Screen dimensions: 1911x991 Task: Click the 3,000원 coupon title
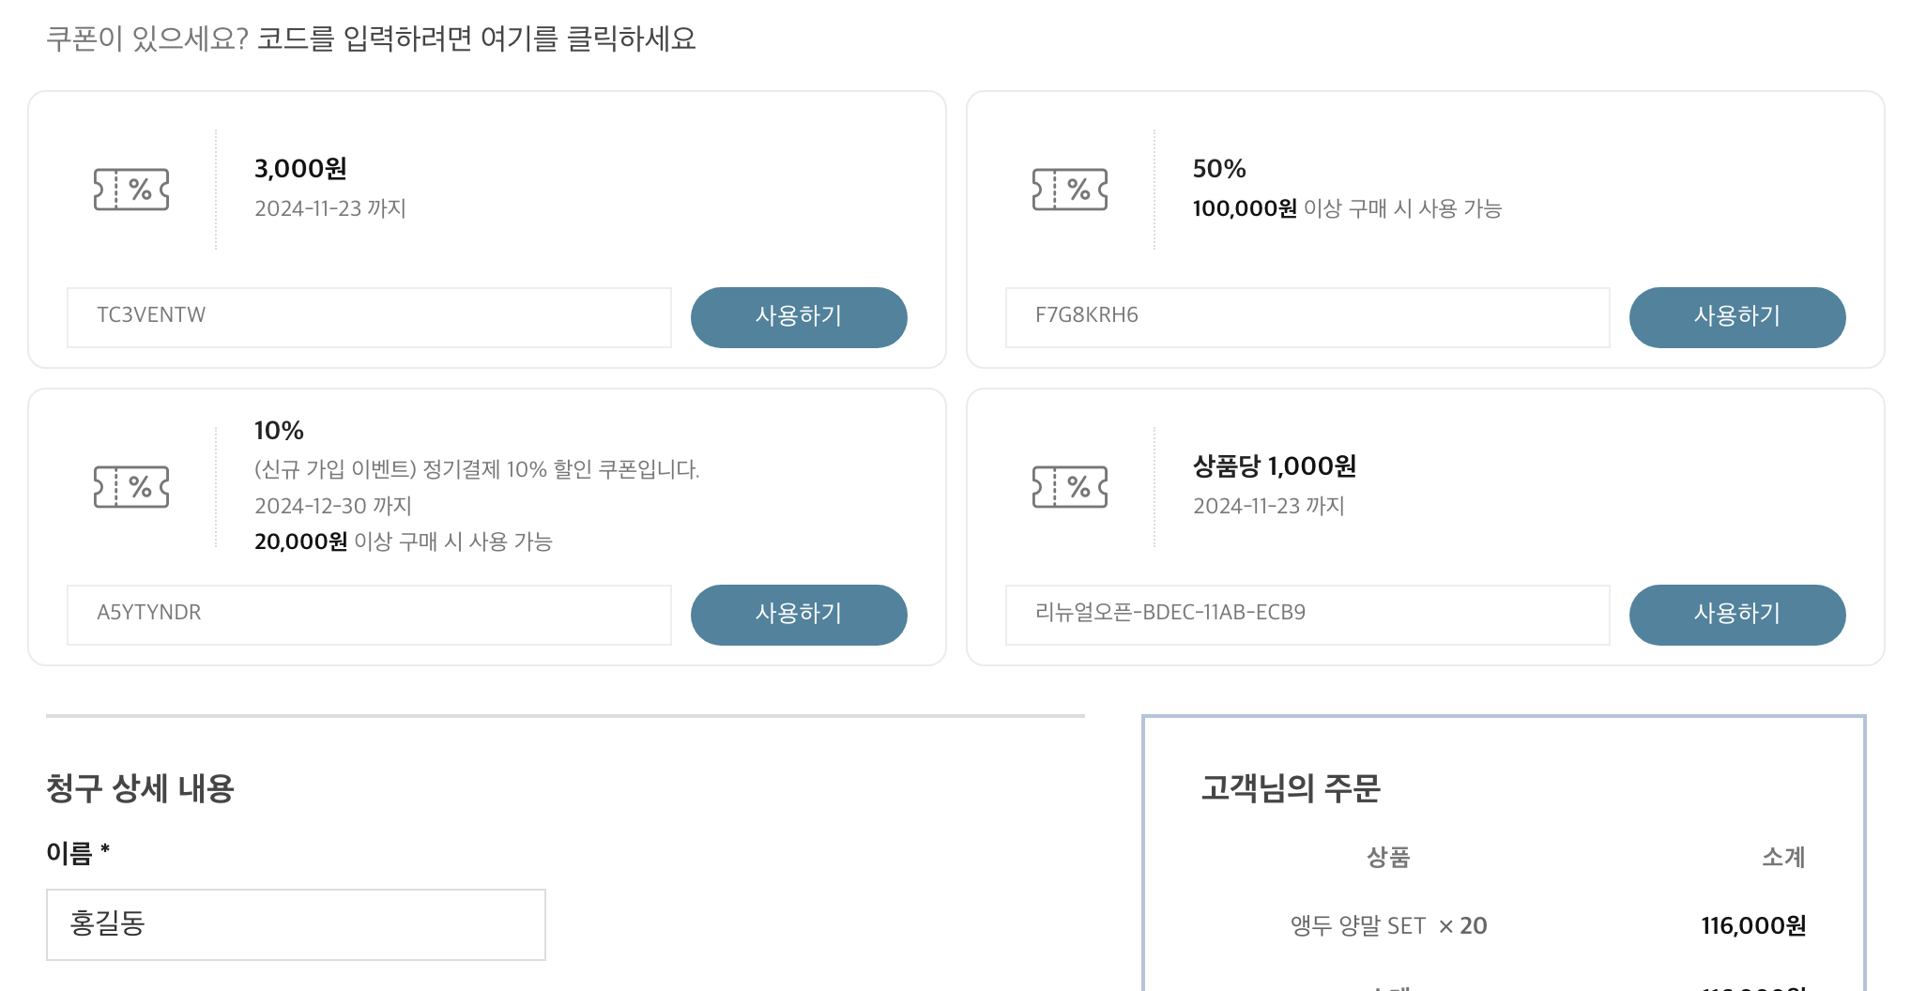300,169
